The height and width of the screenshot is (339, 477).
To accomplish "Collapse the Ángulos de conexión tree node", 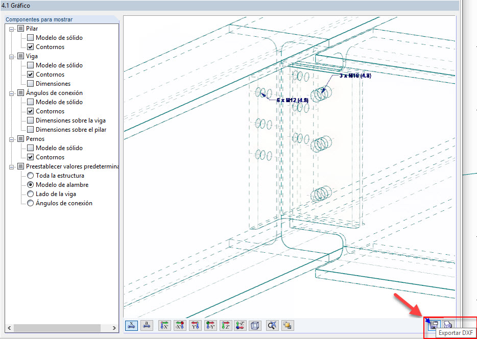I will click(12, 93).
